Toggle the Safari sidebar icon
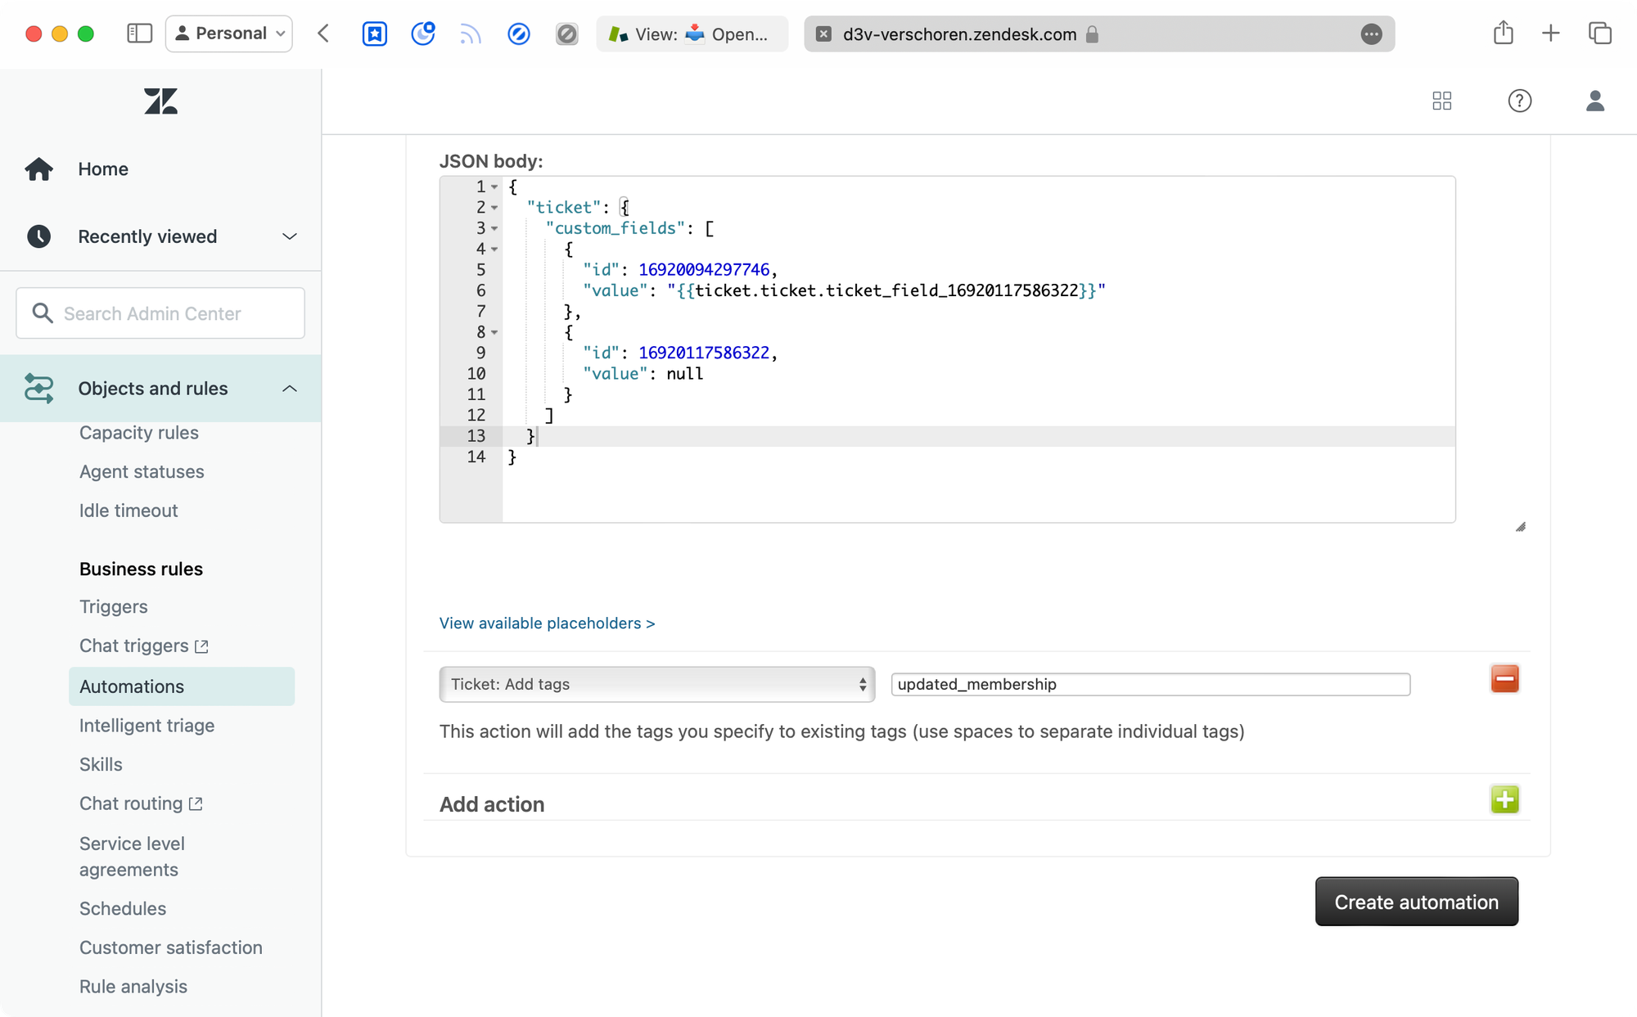Screen dimensions: 1637x1017 pos(139,34)
